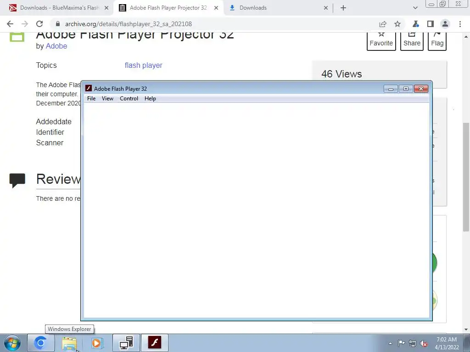The width and height of the screenshot is (470, 352).
Task: Open Windows Media Player from the taskbar
Action: 97,343
